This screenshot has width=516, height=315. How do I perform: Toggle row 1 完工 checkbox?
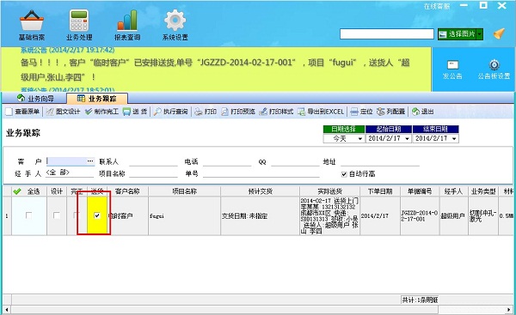[x=77, y=215]
